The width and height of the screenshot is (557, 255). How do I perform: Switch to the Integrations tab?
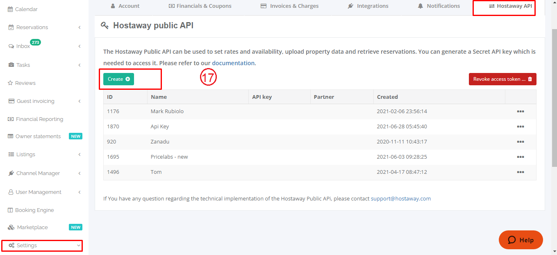(x=368, y=6)
